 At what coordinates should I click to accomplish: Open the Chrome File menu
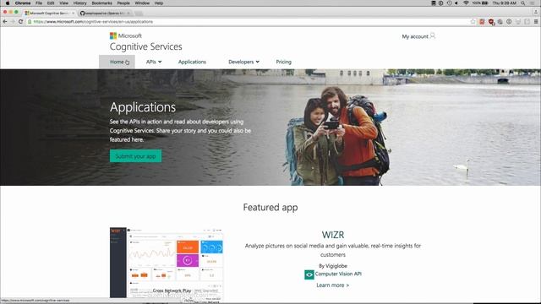click(x=39, y=3)
